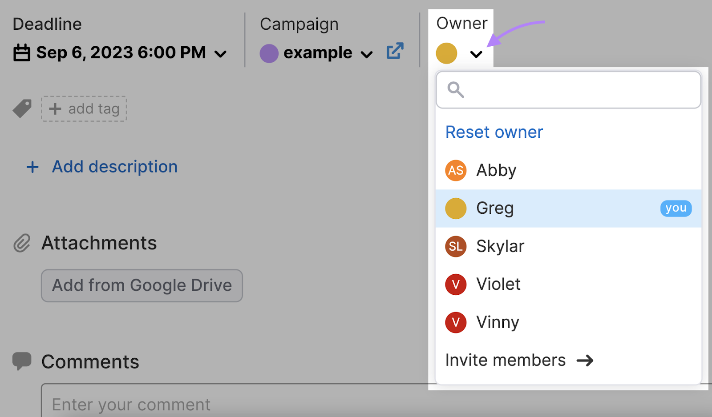Image resolution: width=712 pixels, height=417 pixels.
Task: Click the Comments speech bubble icon
Action: tap(22, 361)
